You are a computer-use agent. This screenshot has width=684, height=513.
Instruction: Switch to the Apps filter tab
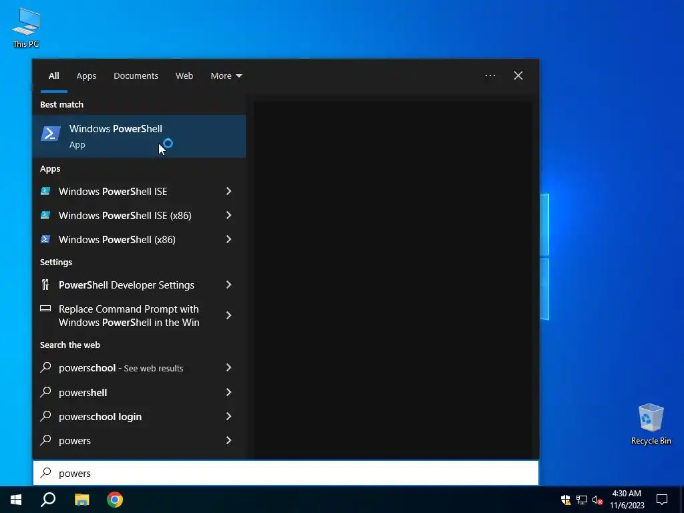pos(86,75)
